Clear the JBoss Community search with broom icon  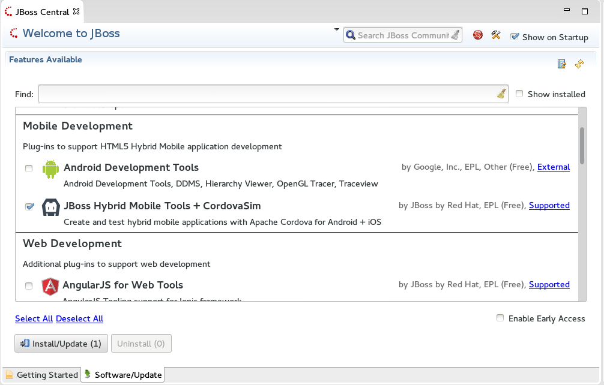coord(455,35)
